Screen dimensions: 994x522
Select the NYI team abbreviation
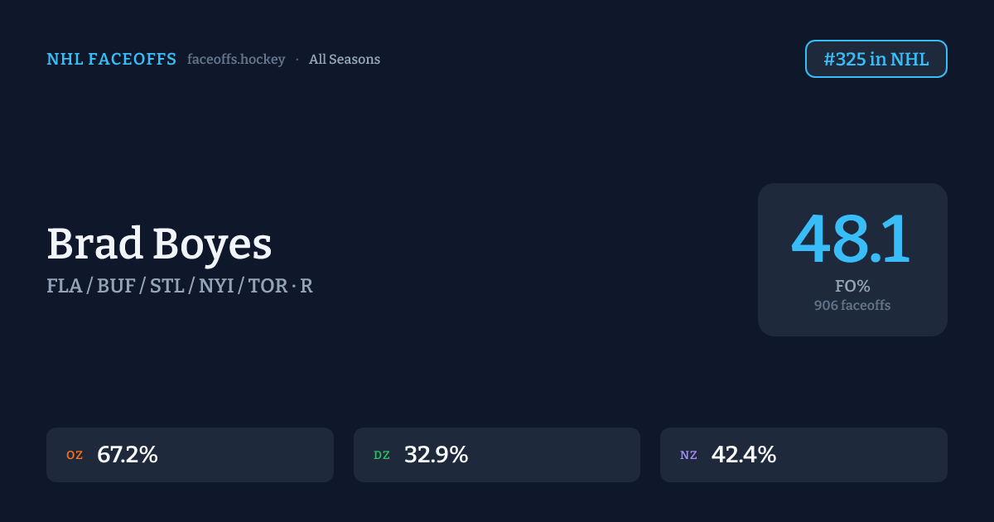click(218, 287)
